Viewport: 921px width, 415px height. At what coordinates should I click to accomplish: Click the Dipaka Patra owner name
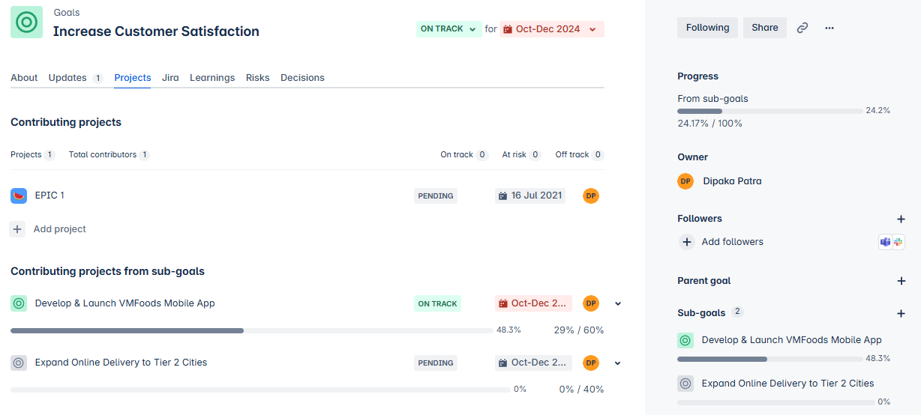pos(732,181)
